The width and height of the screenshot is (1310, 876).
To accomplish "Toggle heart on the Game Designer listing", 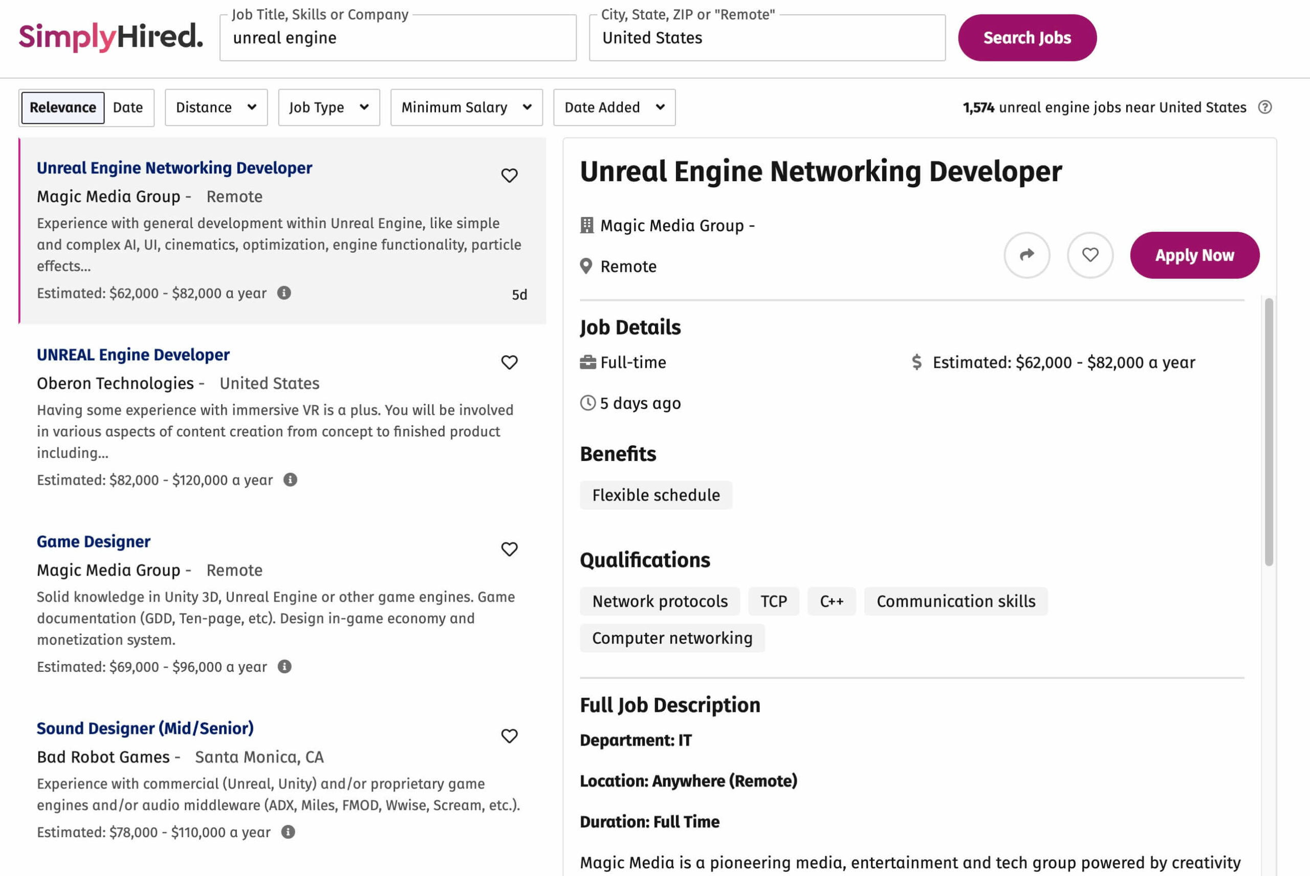I will pyautogui.click(x=509, y=549).
